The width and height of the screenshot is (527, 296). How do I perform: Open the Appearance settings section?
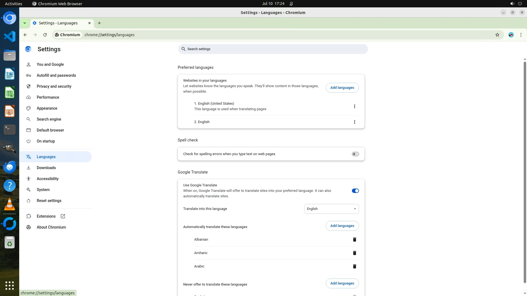pyautogui.click(x=47, y=108)
